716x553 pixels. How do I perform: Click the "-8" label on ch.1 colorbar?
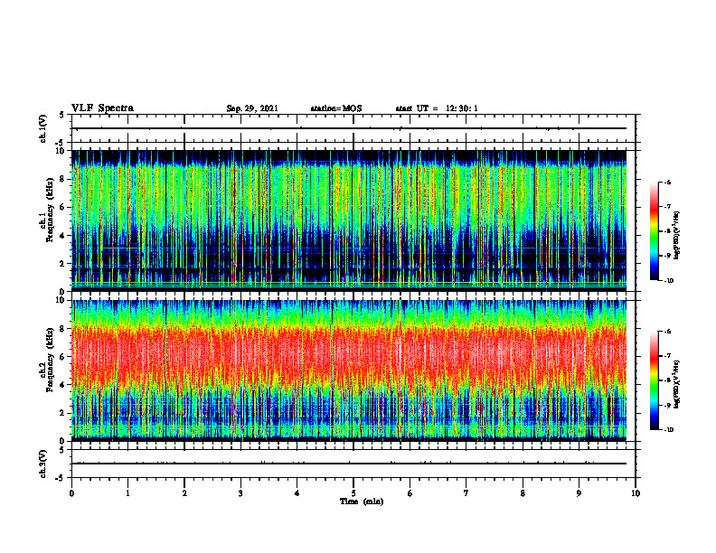coord(667,231)
